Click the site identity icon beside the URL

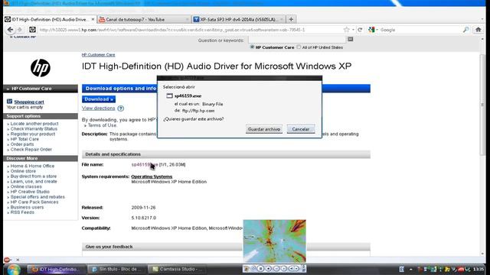(x=32, y=30)
